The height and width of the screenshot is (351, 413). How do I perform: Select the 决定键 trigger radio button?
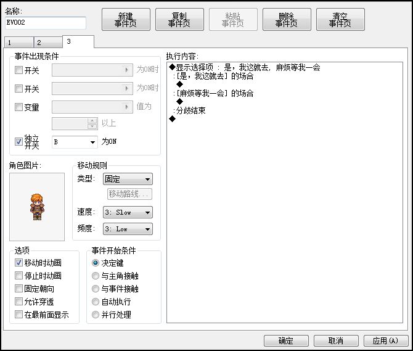click(96, 263)
